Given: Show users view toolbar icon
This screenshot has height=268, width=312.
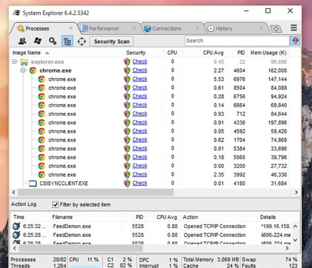Looking at the screenshot, I should pyautogui.click(x=22, y=41).
